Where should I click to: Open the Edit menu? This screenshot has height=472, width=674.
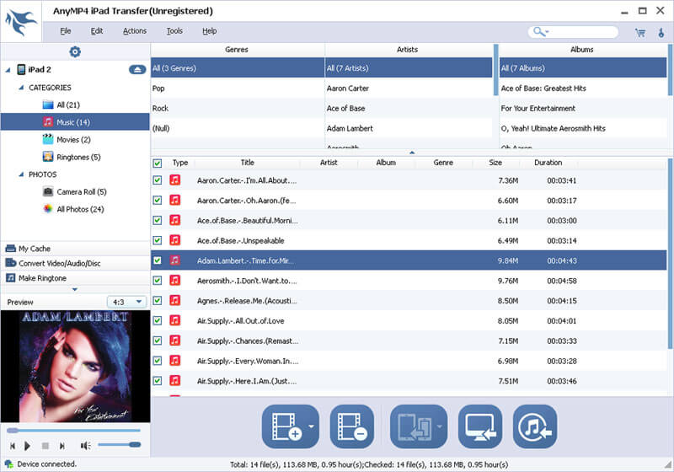97,31
